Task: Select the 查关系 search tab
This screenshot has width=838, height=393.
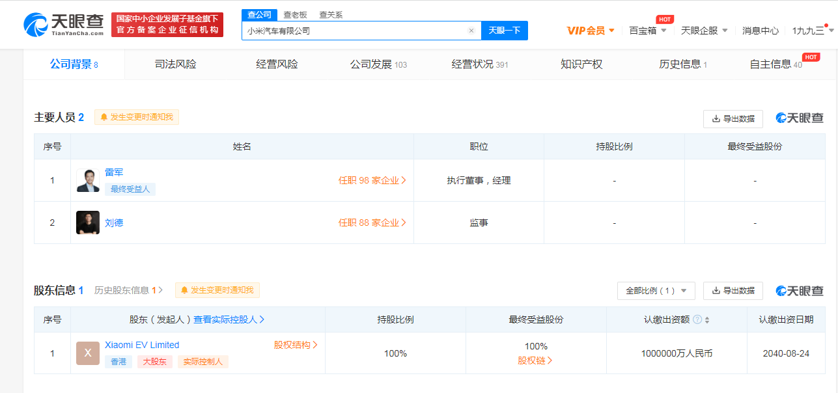Action: (331, 14)
